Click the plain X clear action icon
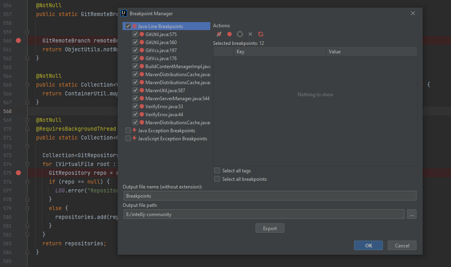 coord(250,34)
